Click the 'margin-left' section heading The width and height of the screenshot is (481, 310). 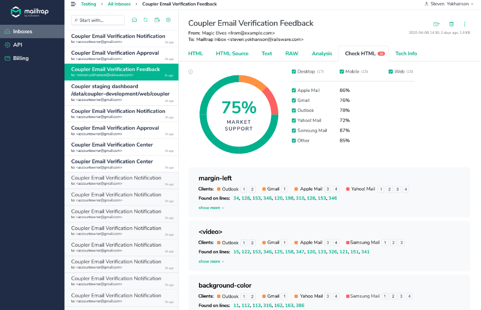point(215,179)
